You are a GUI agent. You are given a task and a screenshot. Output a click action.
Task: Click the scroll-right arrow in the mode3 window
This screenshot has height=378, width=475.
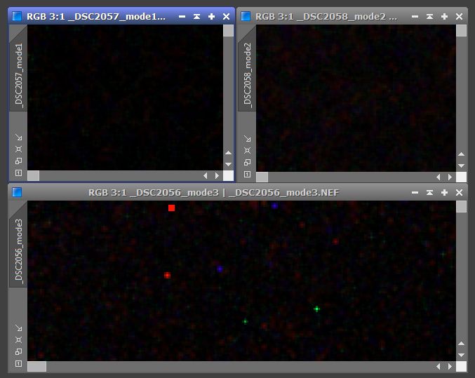pyautogui.click(x=450, y=367)
